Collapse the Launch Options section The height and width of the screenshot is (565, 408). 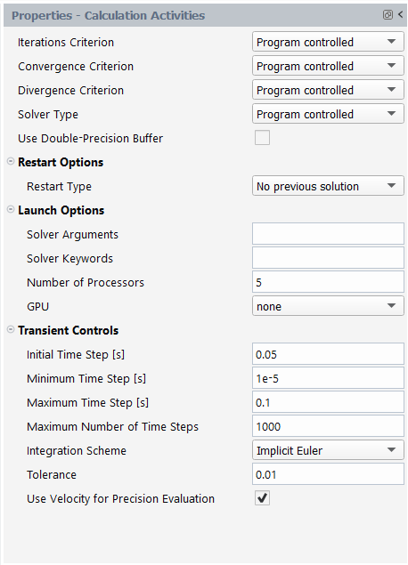point(11,209)
